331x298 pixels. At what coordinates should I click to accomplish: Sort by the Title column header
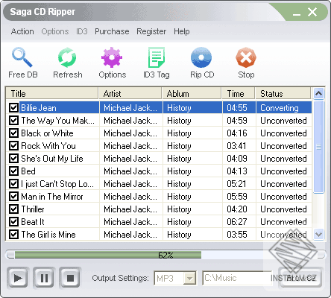coord(51,94)
